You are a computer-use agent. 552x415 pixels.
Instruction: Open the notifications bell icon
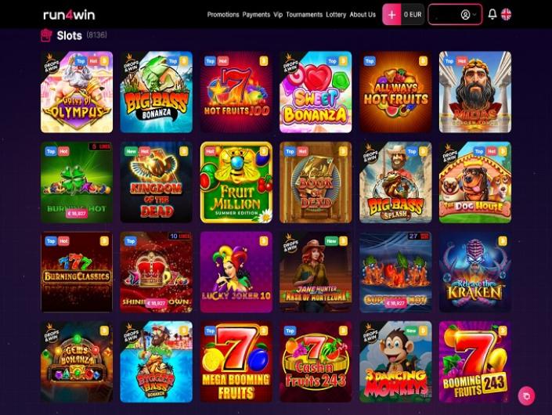(x=492, y=14)
